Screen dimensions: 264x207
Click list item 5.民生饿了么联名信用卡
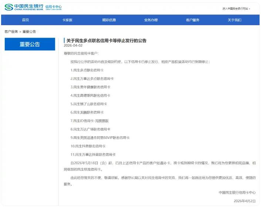(x=89, y=104)
